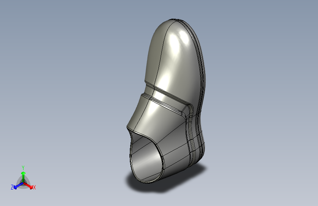Click the blue Z axis of the orientation triad
The image size is (318, 206).
coord(19,185)
